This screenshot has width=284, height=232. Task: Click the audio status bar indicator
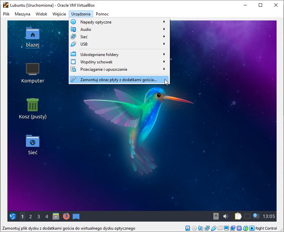click(x=201, y=228)
